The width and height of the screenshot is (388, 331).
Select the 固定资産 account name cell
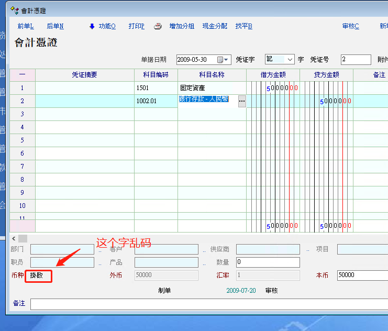(x=212, y=88)
